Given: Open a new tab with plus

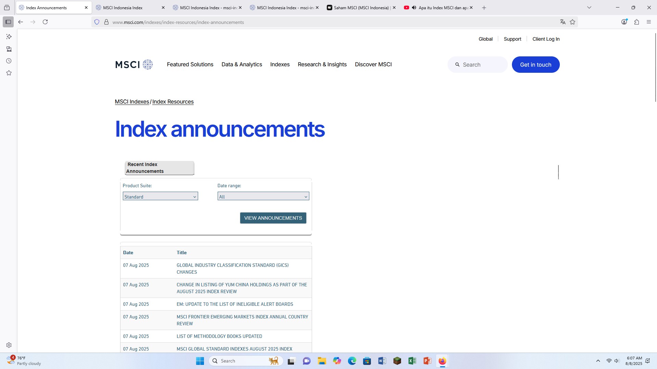Looking at the screenshot, I should (x=484, y=8).
